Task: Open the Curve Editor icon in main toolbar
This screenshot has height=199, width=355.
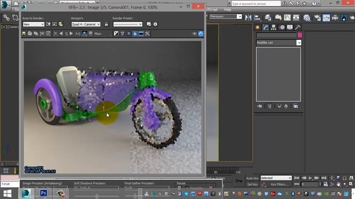Action: pos(287,18)
